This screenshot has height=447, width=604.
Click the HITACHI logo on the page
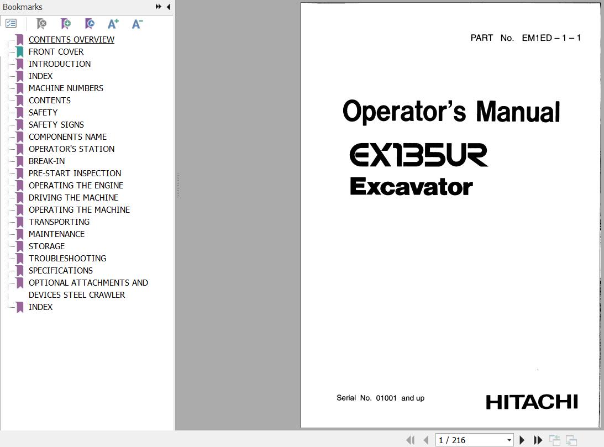(x=532, y=402)
